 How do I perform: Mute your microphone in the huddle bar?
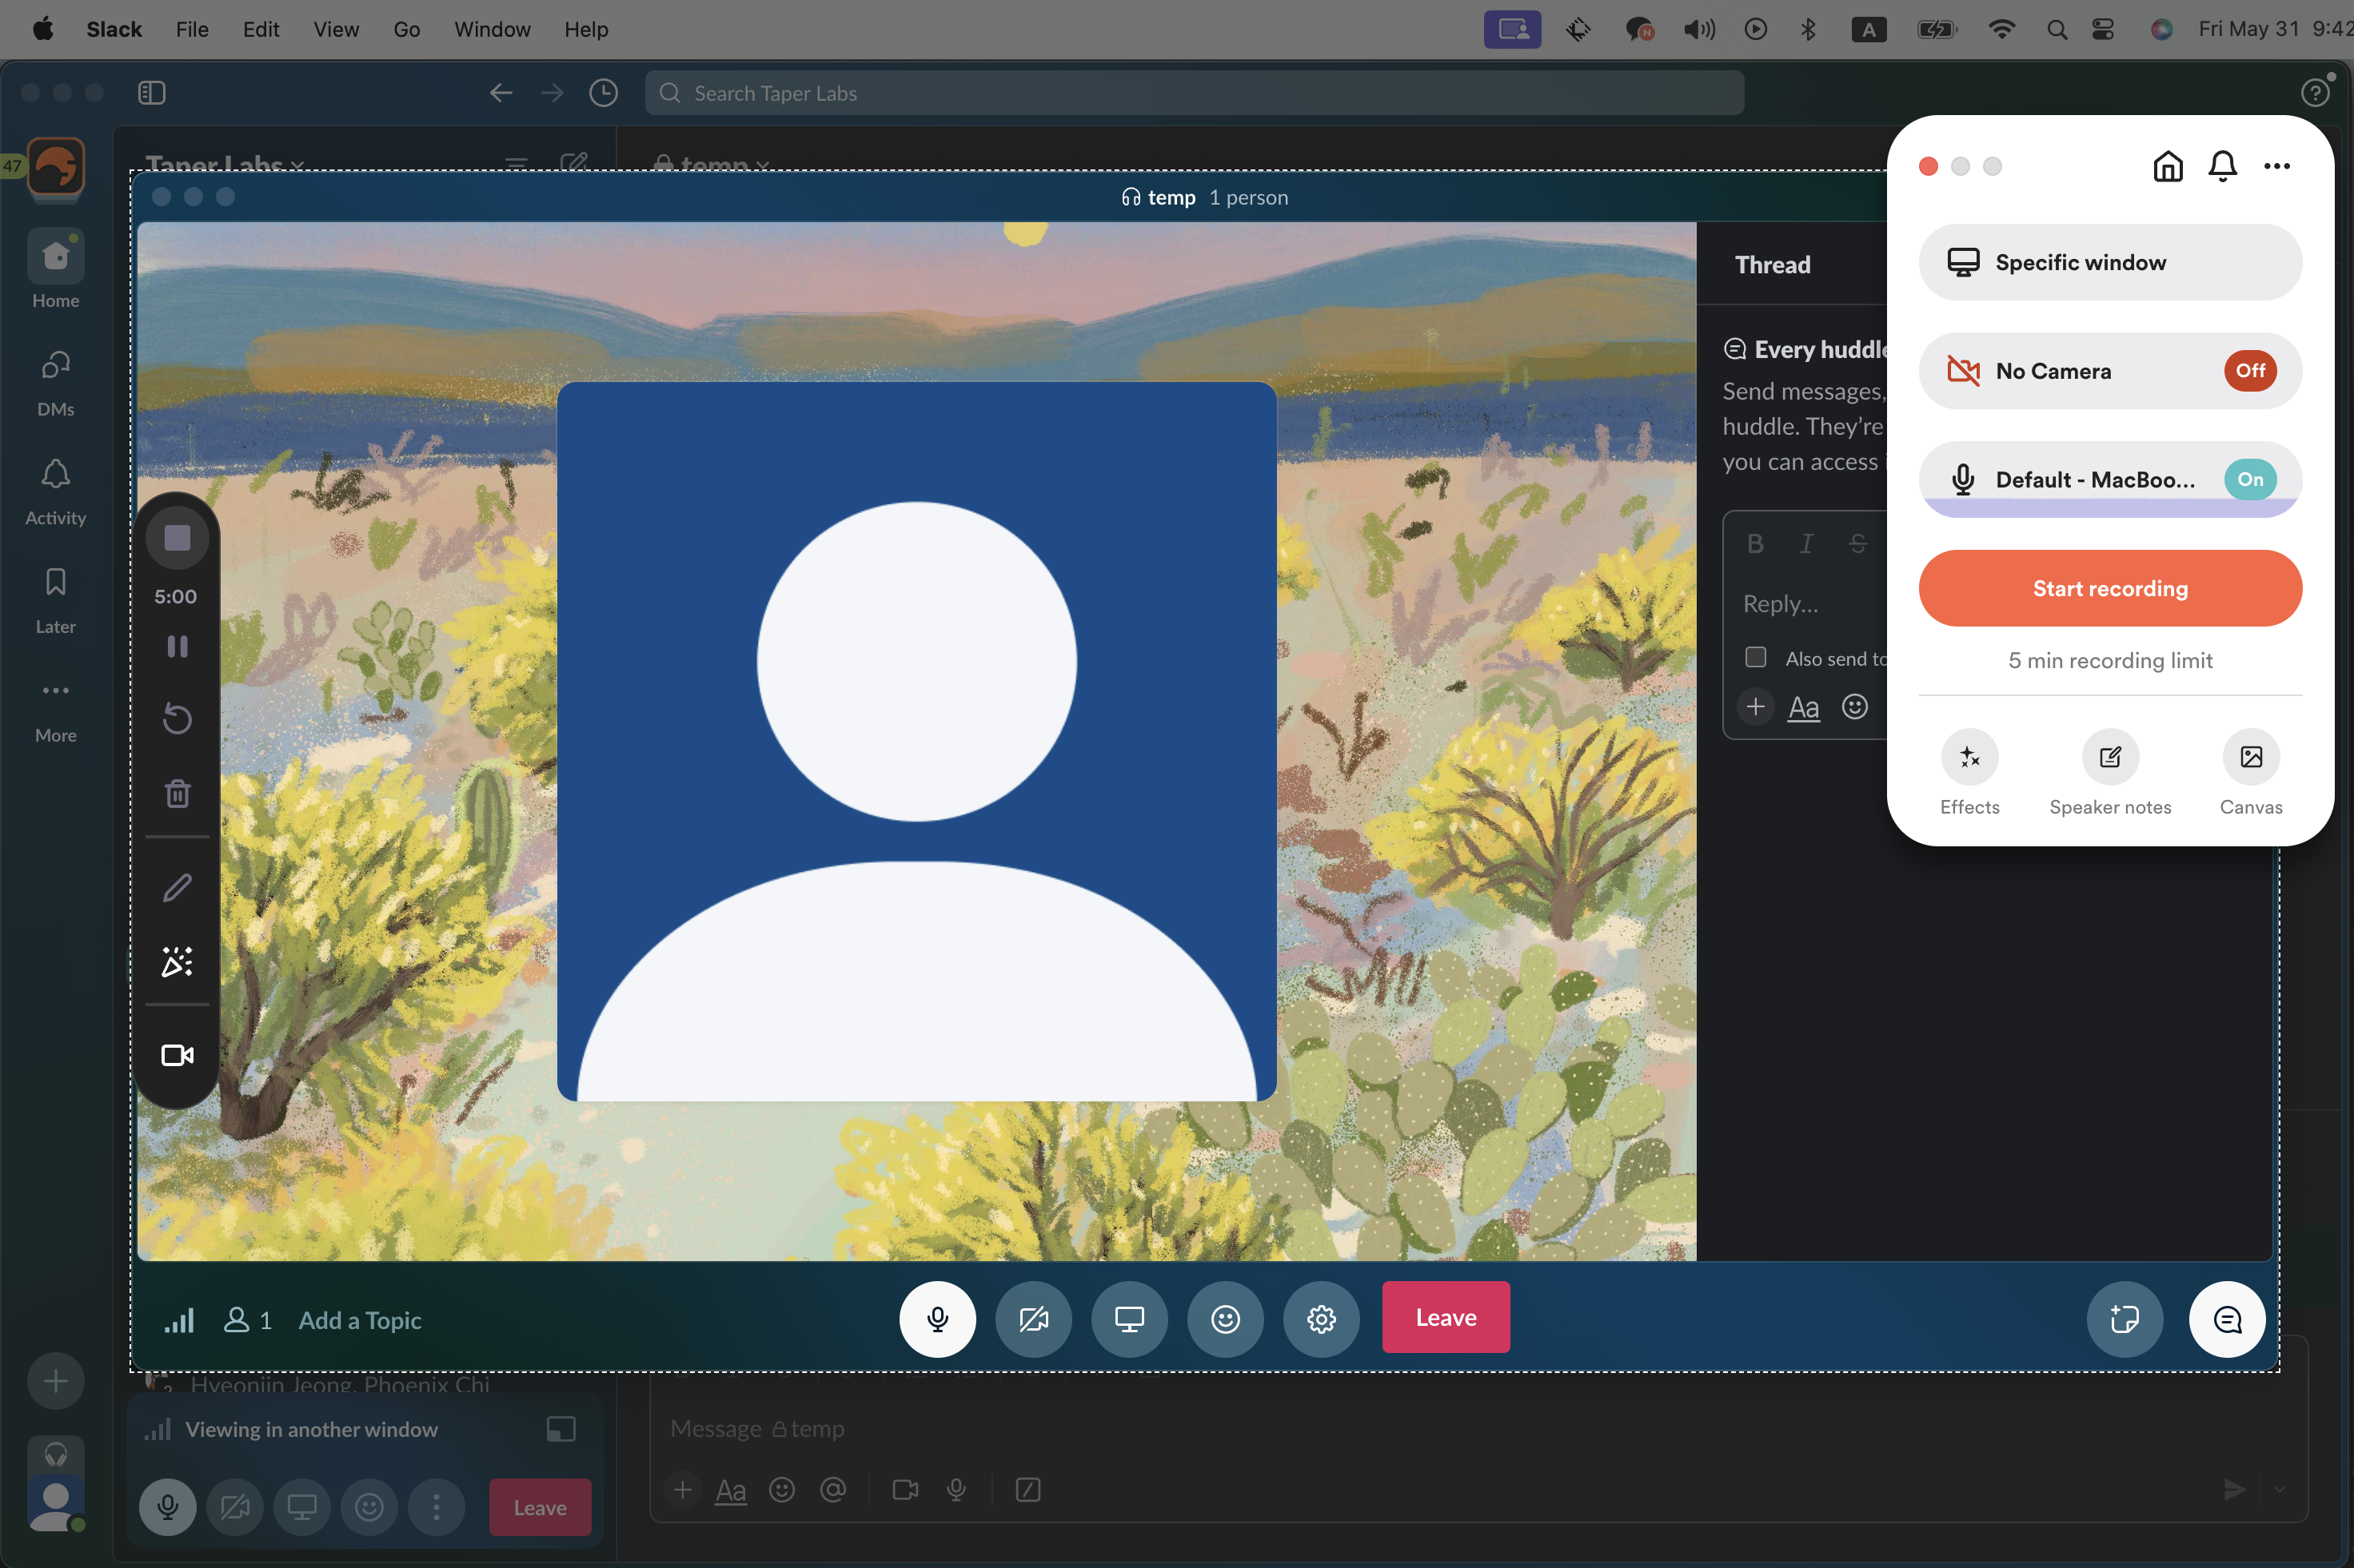[936, 1318]
